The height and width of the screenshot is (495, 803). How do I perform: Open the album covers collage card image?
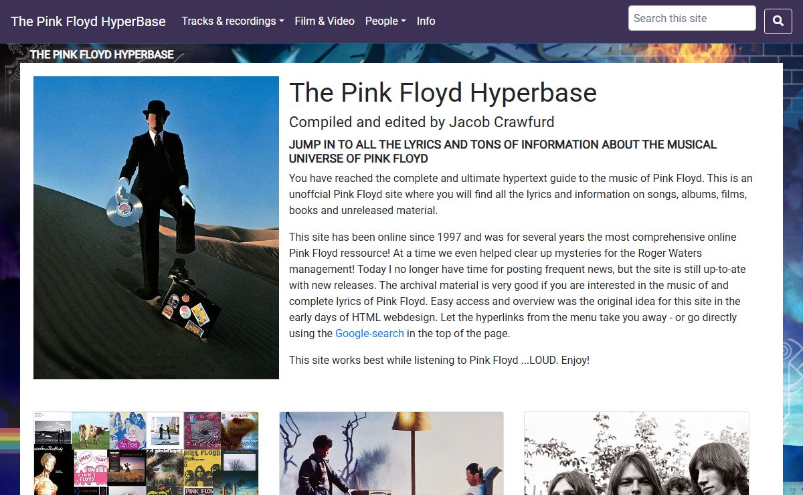[x=146, y=454]
